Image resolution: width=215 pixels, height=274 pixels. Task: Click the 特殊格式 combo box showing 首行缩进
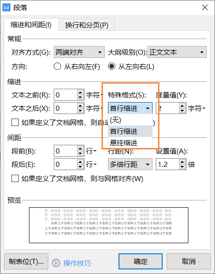pos(130,108)
